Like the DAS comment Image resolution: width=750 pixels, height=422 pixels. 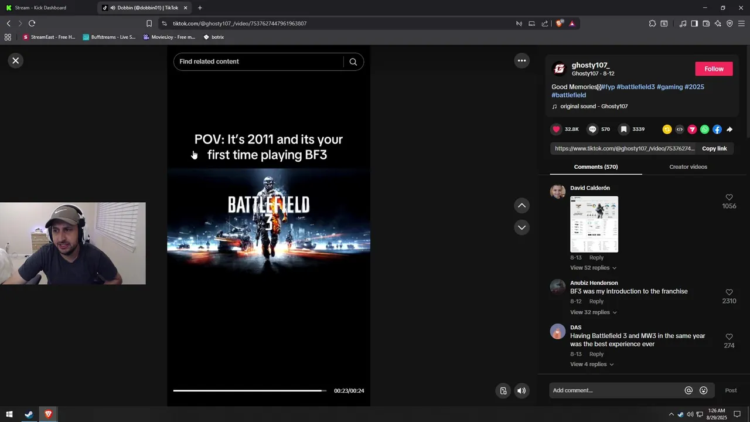[x=729, y=337]
